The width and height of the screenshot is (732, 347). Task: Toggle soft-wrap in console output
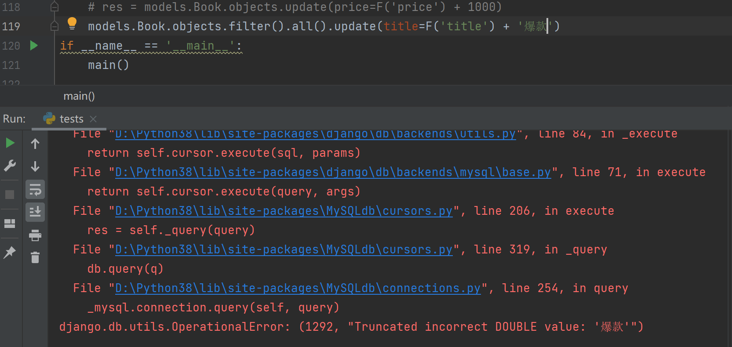tap(35, 190)
